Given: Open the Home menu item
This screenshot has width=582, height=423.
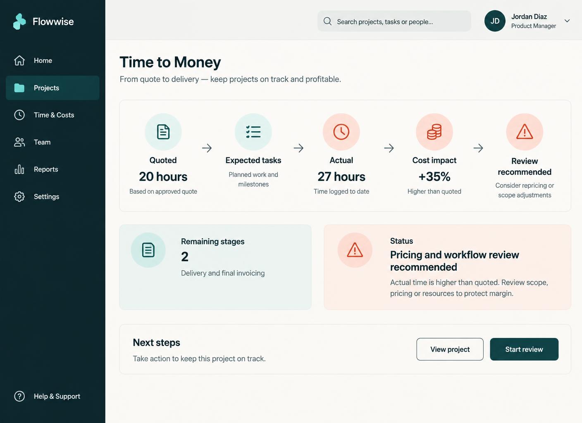Looking at the screenshot, I should pyautogui.click(x=52, y=60).
